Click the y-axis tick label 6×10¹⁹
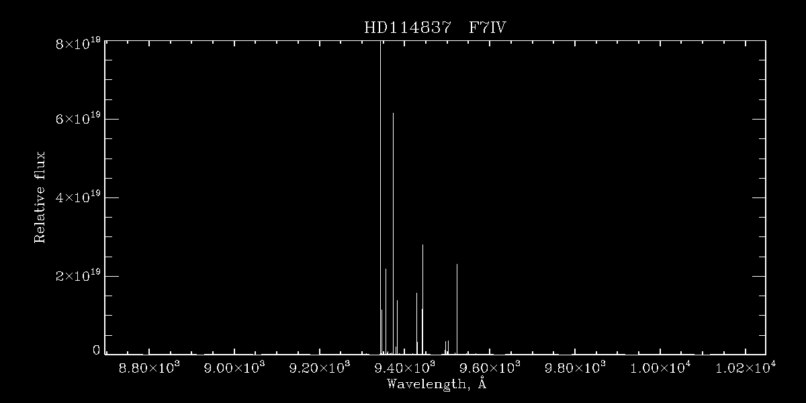The image size is (806, 403). tap(77, 119)
